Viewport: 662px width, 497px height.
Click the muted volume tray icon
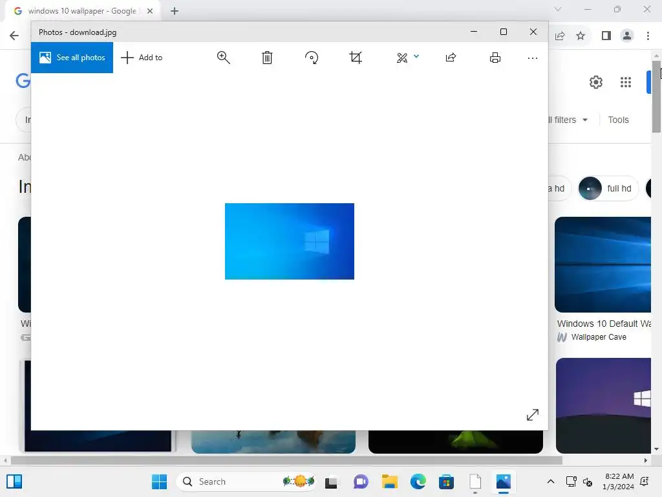point(587,481)
